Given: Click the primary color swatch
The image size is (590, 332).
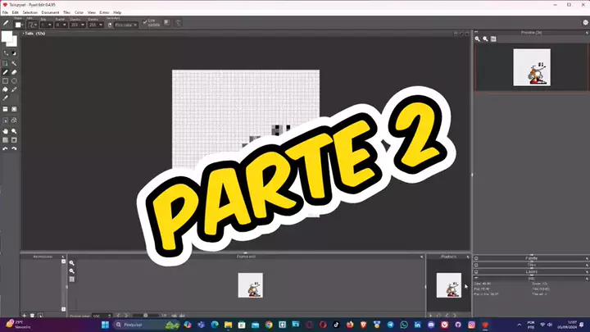Looking at the screenshot, I should (x=8, y=38).
